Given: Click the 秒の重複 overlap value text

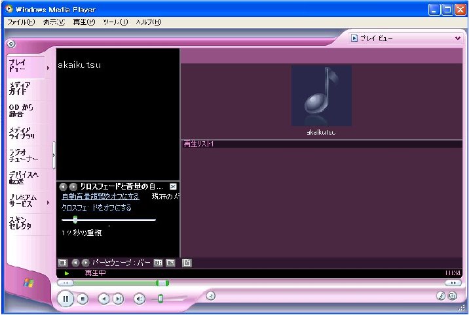Looking at the screenshot, I should 82,233.
